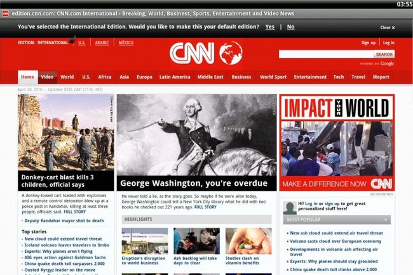The image size is (413, 275).
Task: Expand the Most Popular dropdown arrow
Action: click(x=385, y=220)
